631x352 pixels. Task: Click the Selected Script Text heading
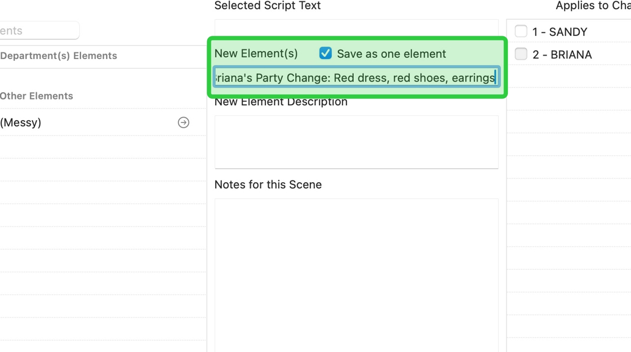[x=268, y=6]
